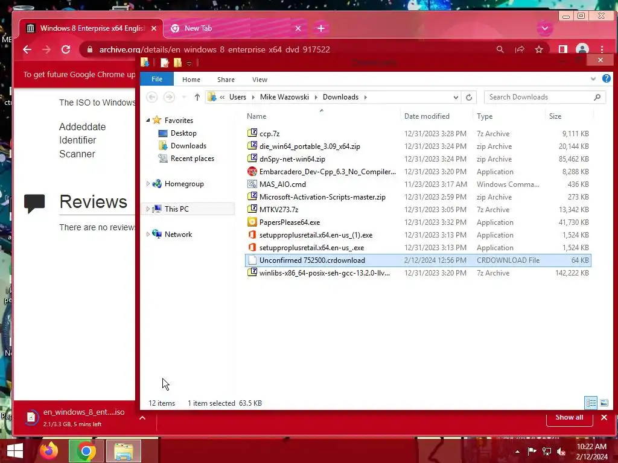Go back in Chrome browser
Viewport: 618px width, 463px height.
click(x=27, y=49)
